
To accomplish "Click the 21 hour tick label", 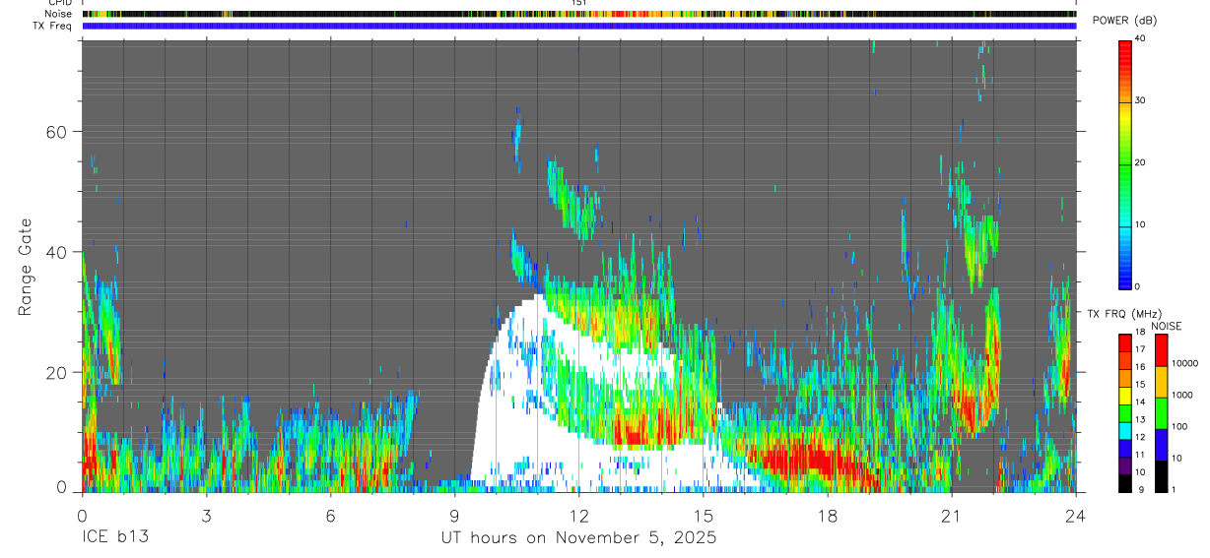I will 952,517.
